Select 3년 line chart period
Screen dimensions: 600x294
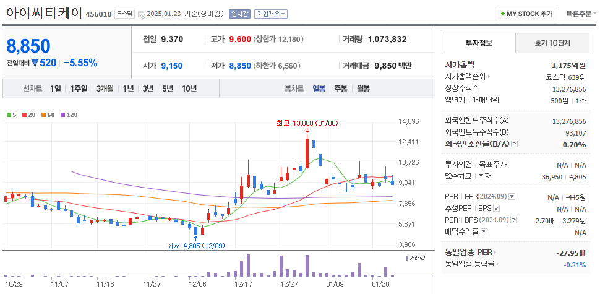tap(148, 89)
